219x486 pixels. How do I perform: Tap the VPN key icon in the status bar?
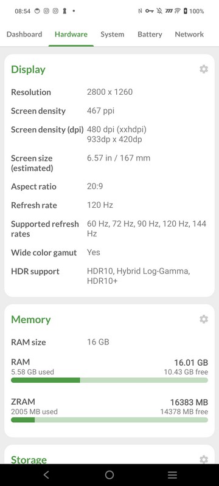click(150, 11)
